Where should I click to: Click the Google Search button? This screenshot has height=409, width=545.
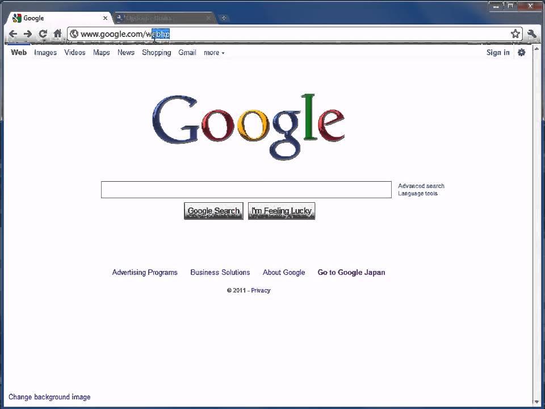tap(213, 211)
